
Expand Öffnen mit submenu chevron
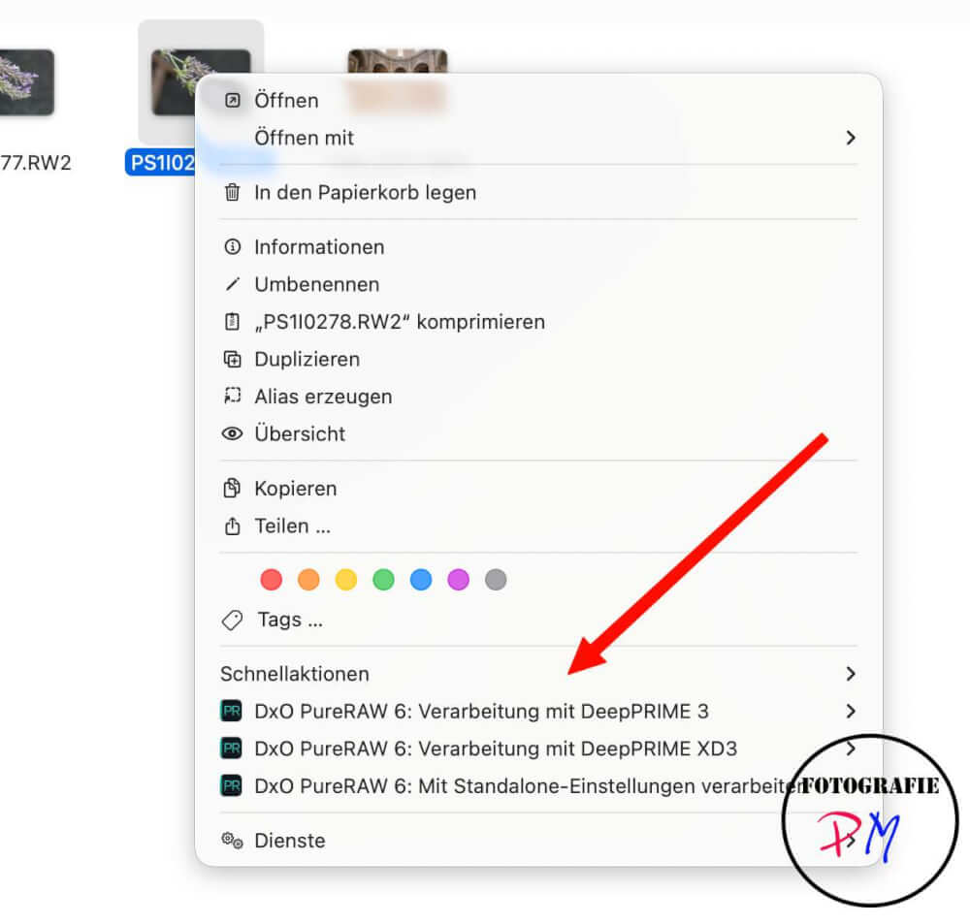(x=851, y=138)
